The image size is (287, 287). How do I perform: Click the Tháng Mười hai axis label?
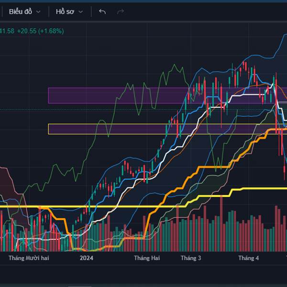point(29,258)
